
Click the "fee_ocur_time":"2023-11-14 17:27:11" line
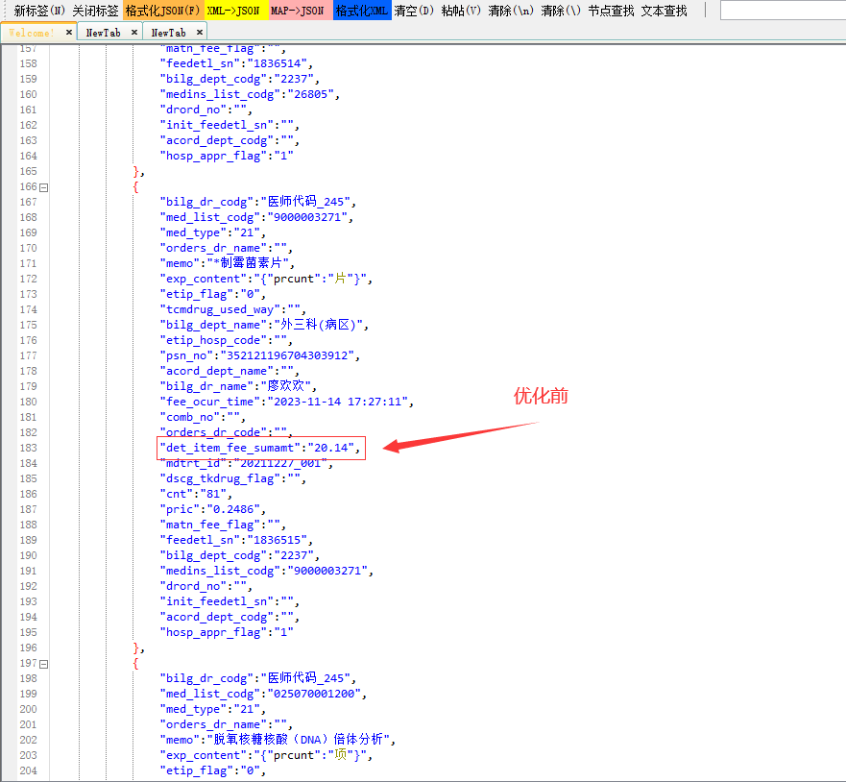tap(286, 403)
